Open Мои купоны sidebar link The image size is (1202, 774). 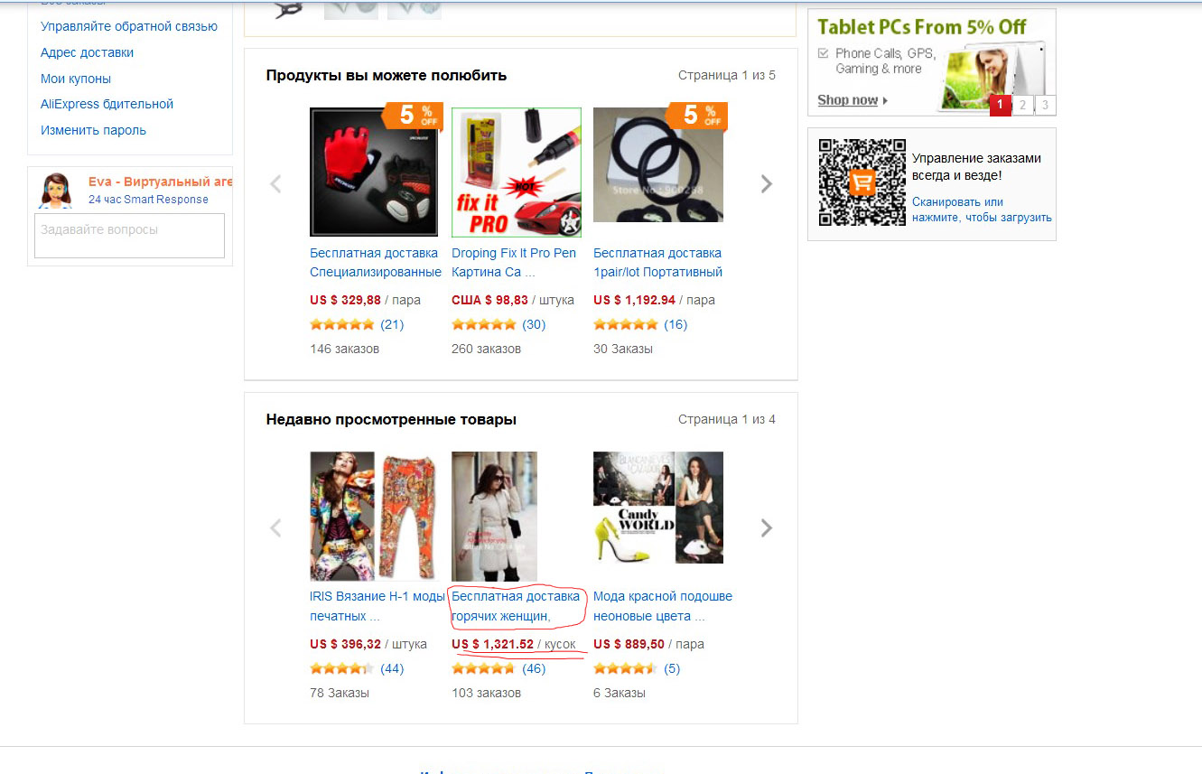[x=76, y=79]
